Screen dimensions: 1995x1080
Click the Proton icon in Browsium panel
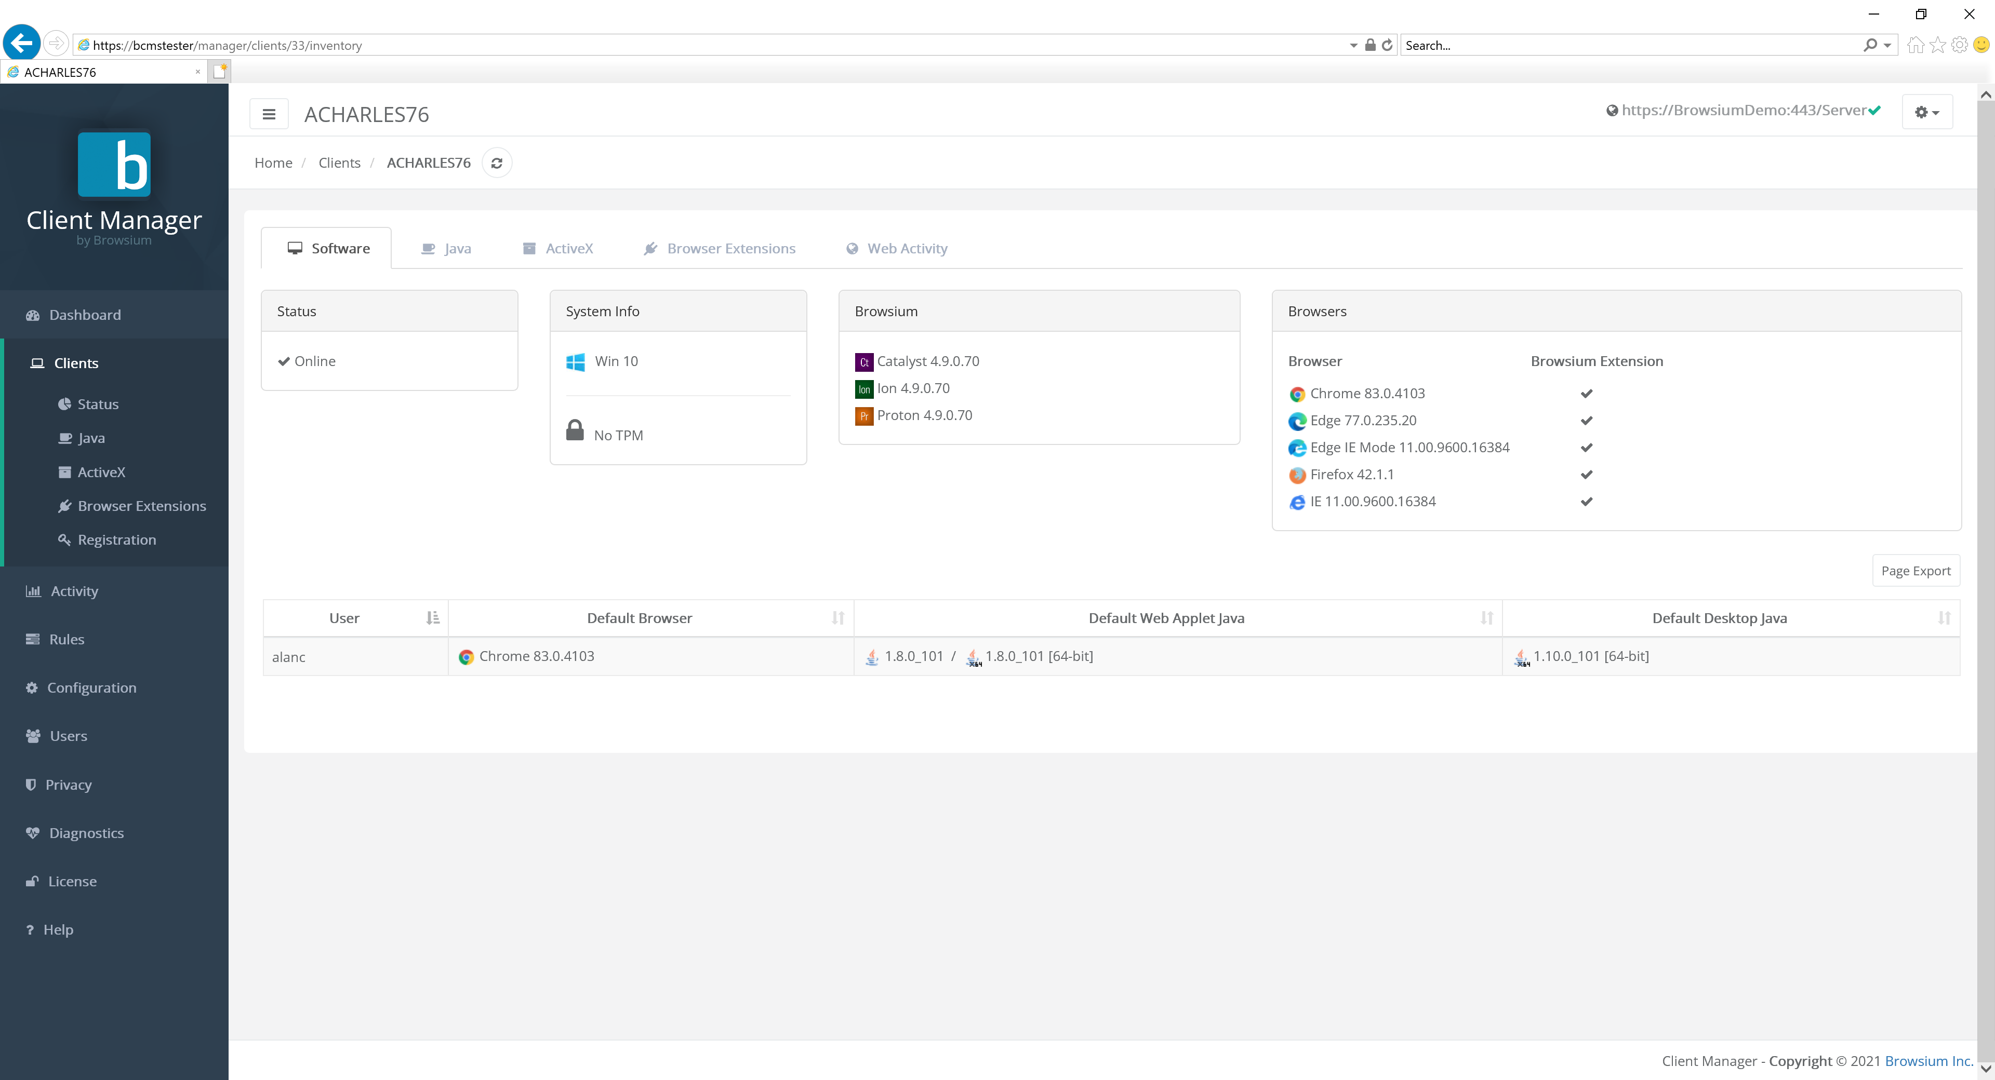863,416
